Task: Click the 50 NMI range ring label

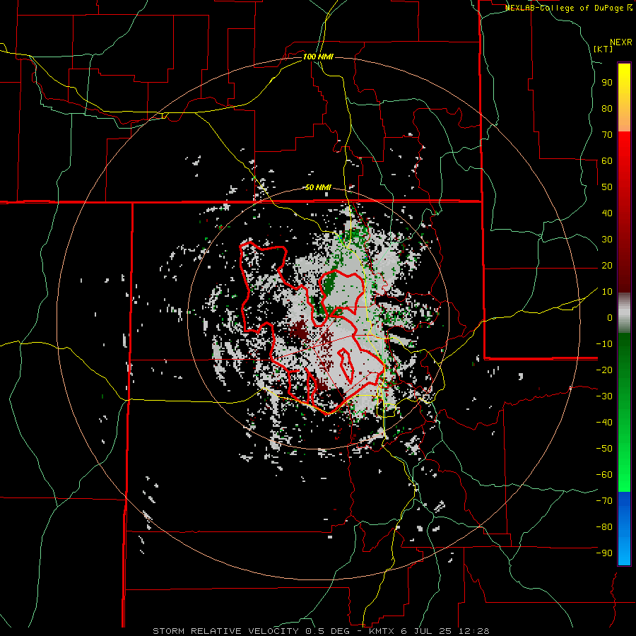Action: pos(318,187)
